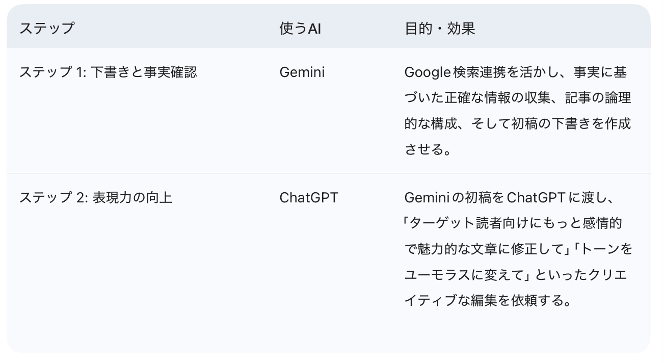Click "ChatGPT" in the 使うAI column

[x=308, y=197]
